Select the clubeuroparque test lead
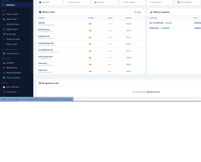The image size is (201, 162). (91, 44)
